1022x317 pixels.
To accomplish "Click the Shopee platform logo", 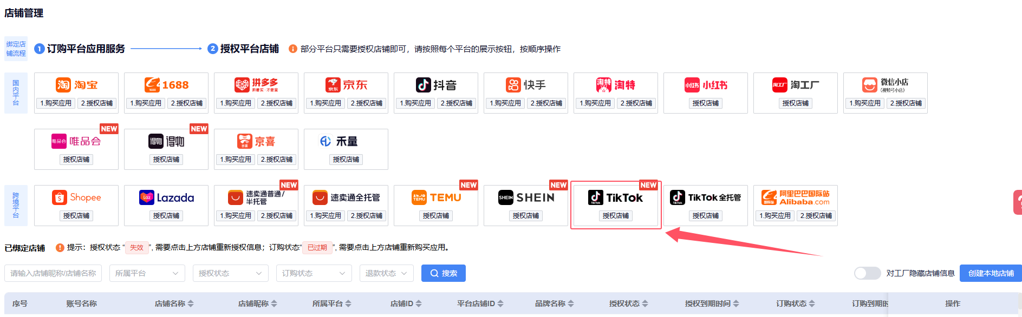I will (x=76, y=197).
